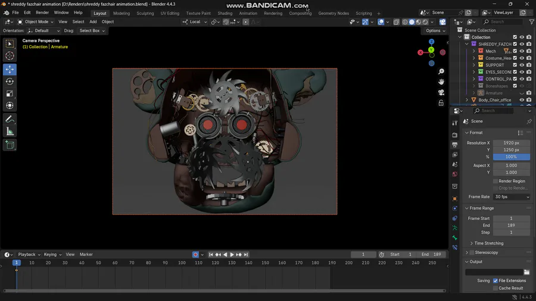This screenshot has height=301, width=536.
Task: Expand Time Stretching subpanel
Action: click(487, 243)
